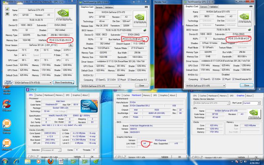Viewport: 264px width, 165px height.
Task: Click EVGA Classified SR-2 model text in CPU-Z
Action: click(x=140, y=106)
